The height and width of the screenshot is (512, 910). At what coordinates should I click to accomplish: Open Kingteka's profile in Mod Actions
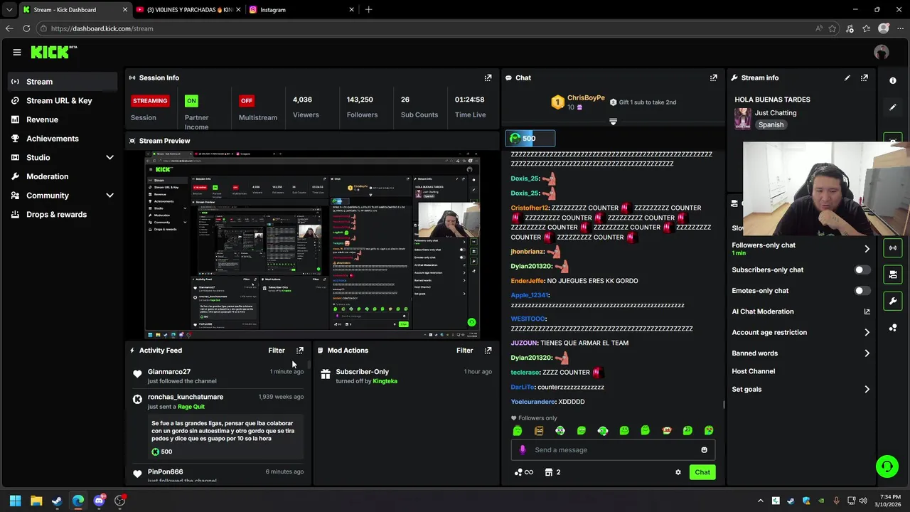tap(385, 381)
